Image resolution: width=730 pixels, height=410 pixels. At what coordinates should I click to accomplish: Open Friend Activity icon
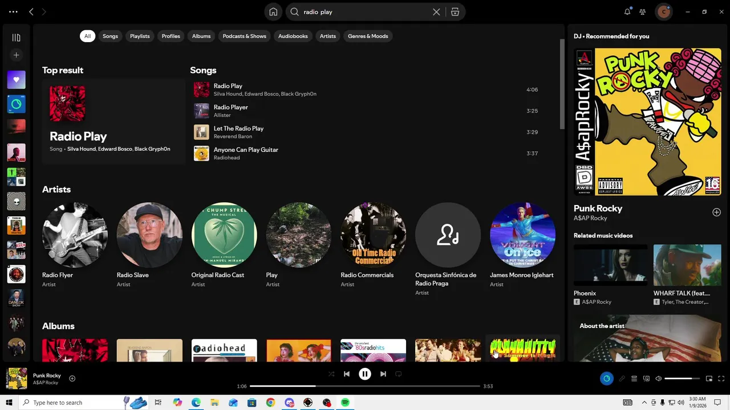[643, 12]
